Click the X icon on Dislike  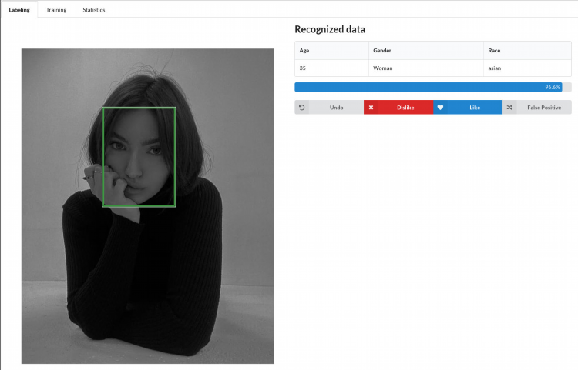[371, 108]
